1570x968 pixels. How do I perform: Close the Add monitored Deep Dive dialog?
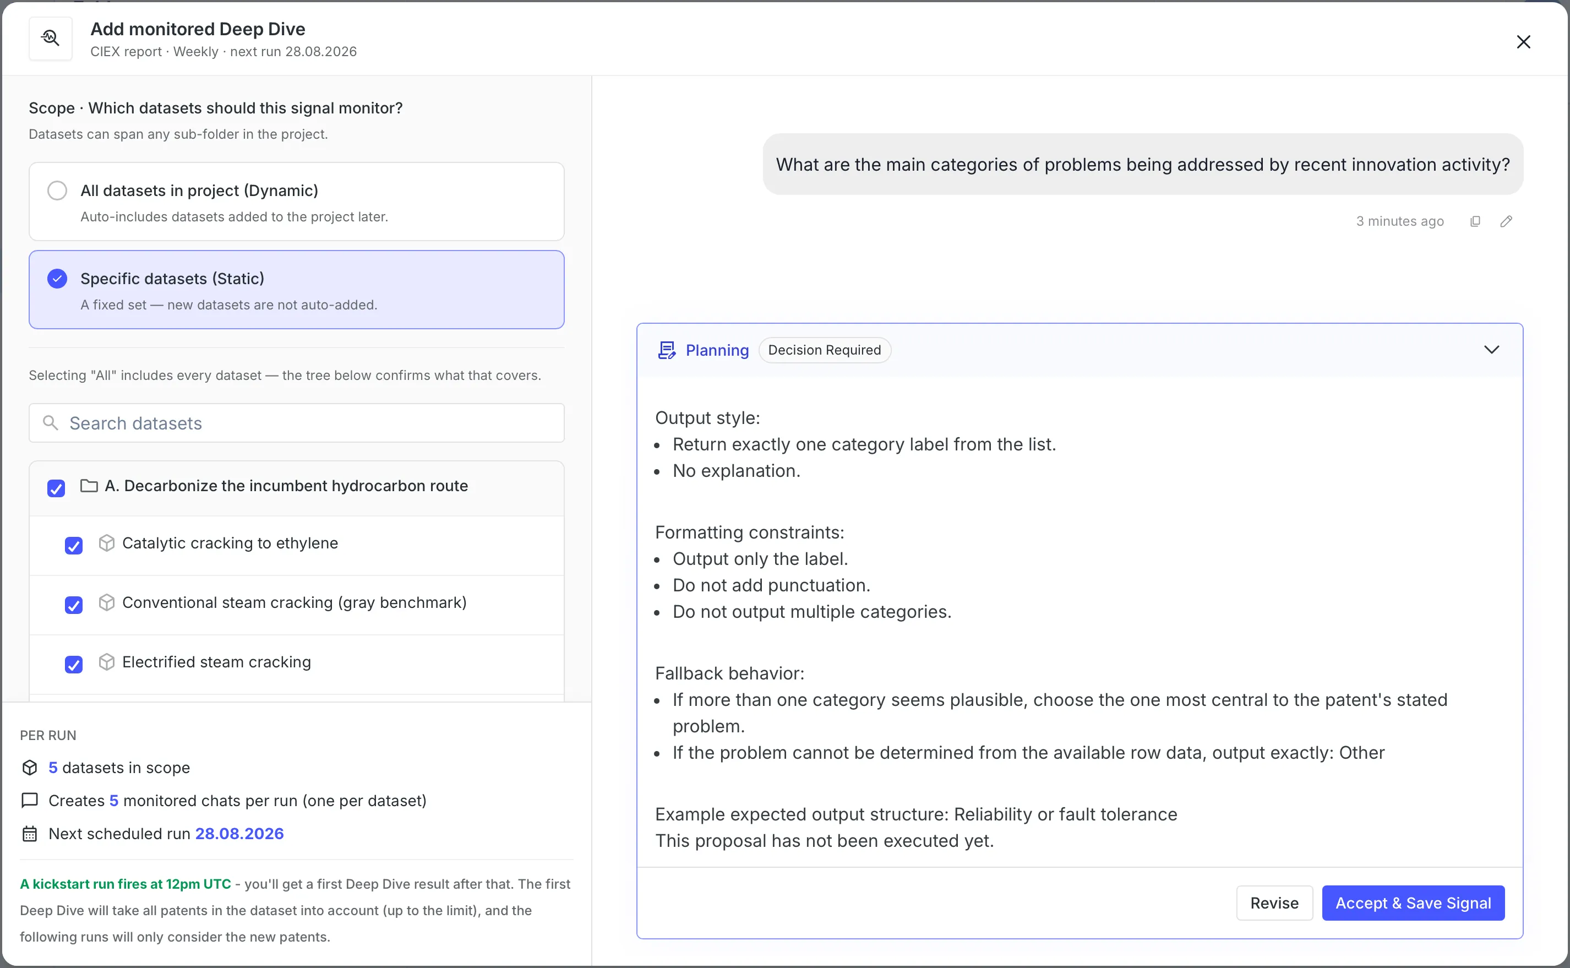(1523, 42)
